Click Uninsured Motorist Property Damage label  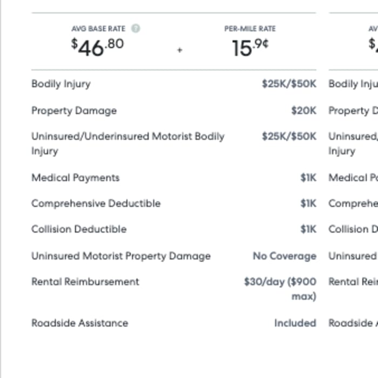(121, 256)
